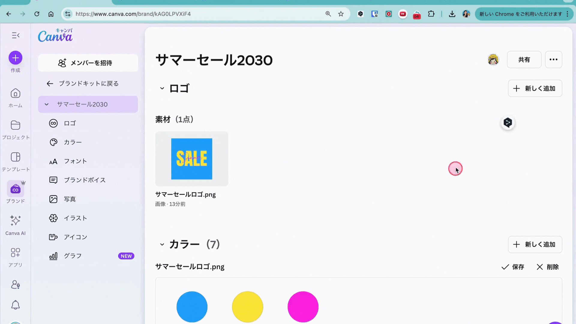
Task: Click the purple Create plus button
Action: pos(15,58)
